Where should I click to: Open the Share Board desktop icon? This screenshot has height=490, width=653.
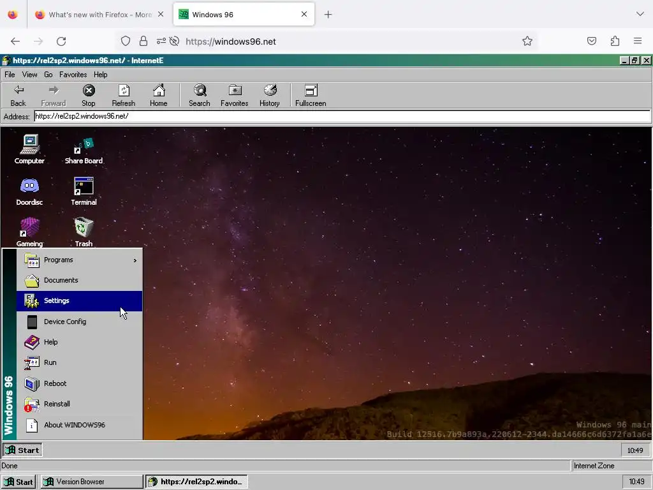pos(84,150)
